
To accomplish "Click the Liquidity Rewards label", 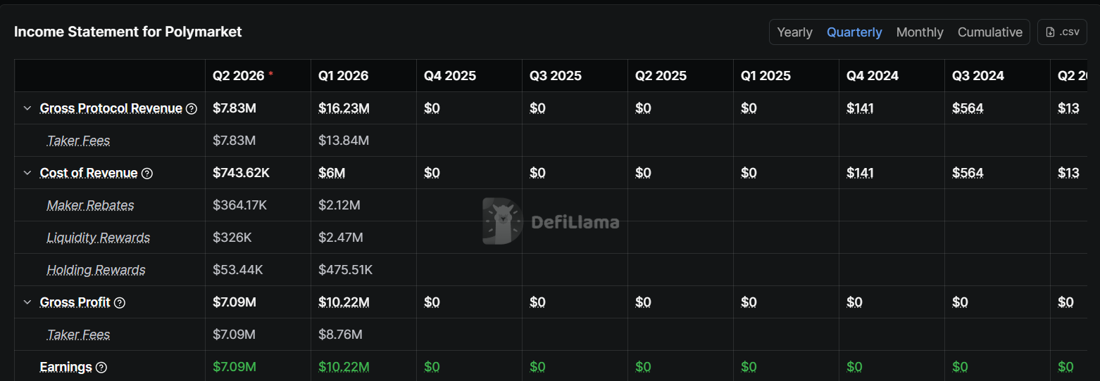I will pos(98,238).
